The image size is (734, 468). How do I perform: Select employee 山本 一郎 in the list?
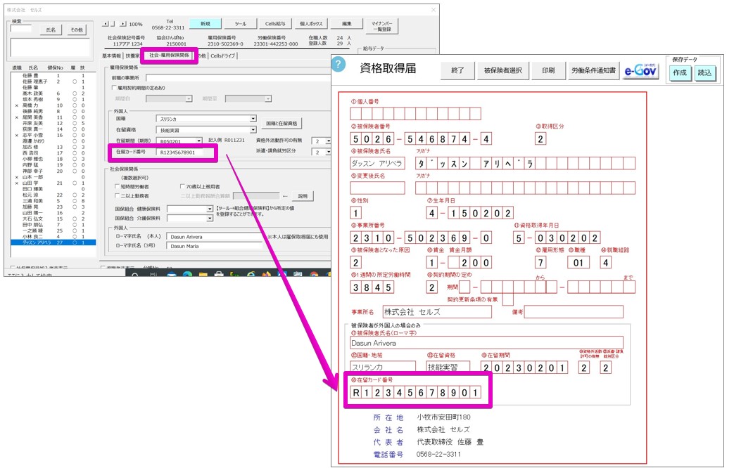tap(53, 177)
